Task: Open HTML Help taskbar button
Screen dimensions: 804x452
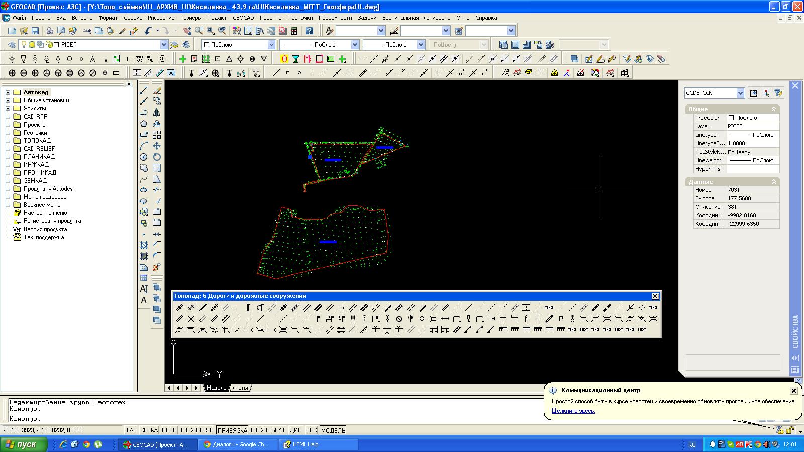Action: pos(318,444)
